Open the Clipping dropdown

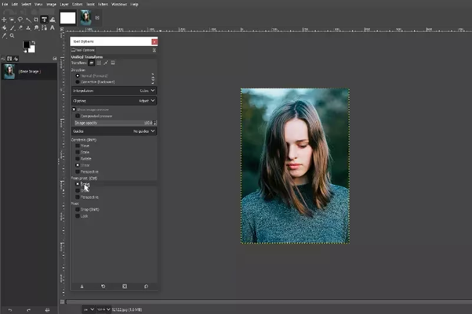[x=114, y=101]
